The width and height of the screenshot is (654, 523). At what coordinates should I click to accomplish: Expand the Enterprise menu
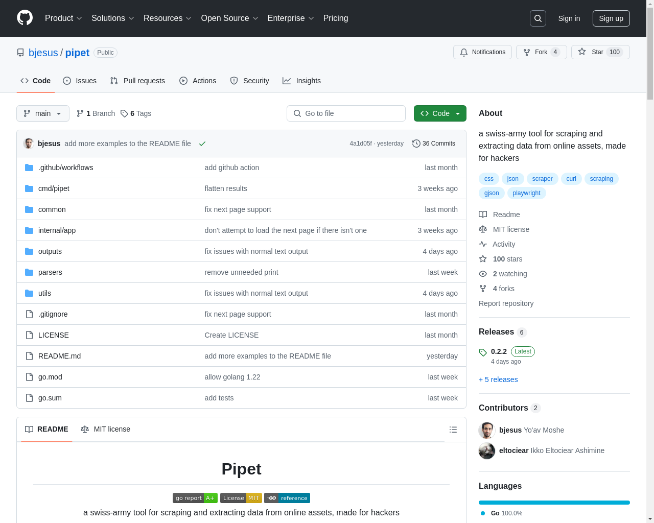(x=291, y=18)
